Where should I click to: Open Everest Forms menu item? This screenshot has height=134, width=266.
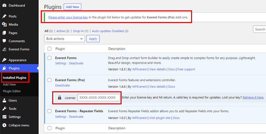coord(19,49)
